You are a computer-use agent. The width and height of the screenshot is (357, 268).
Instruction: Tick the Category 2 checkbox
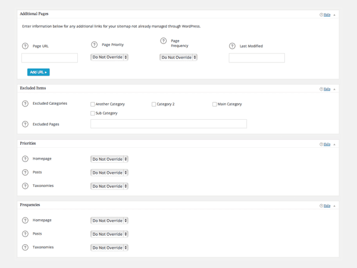click(x=154, y=104)
